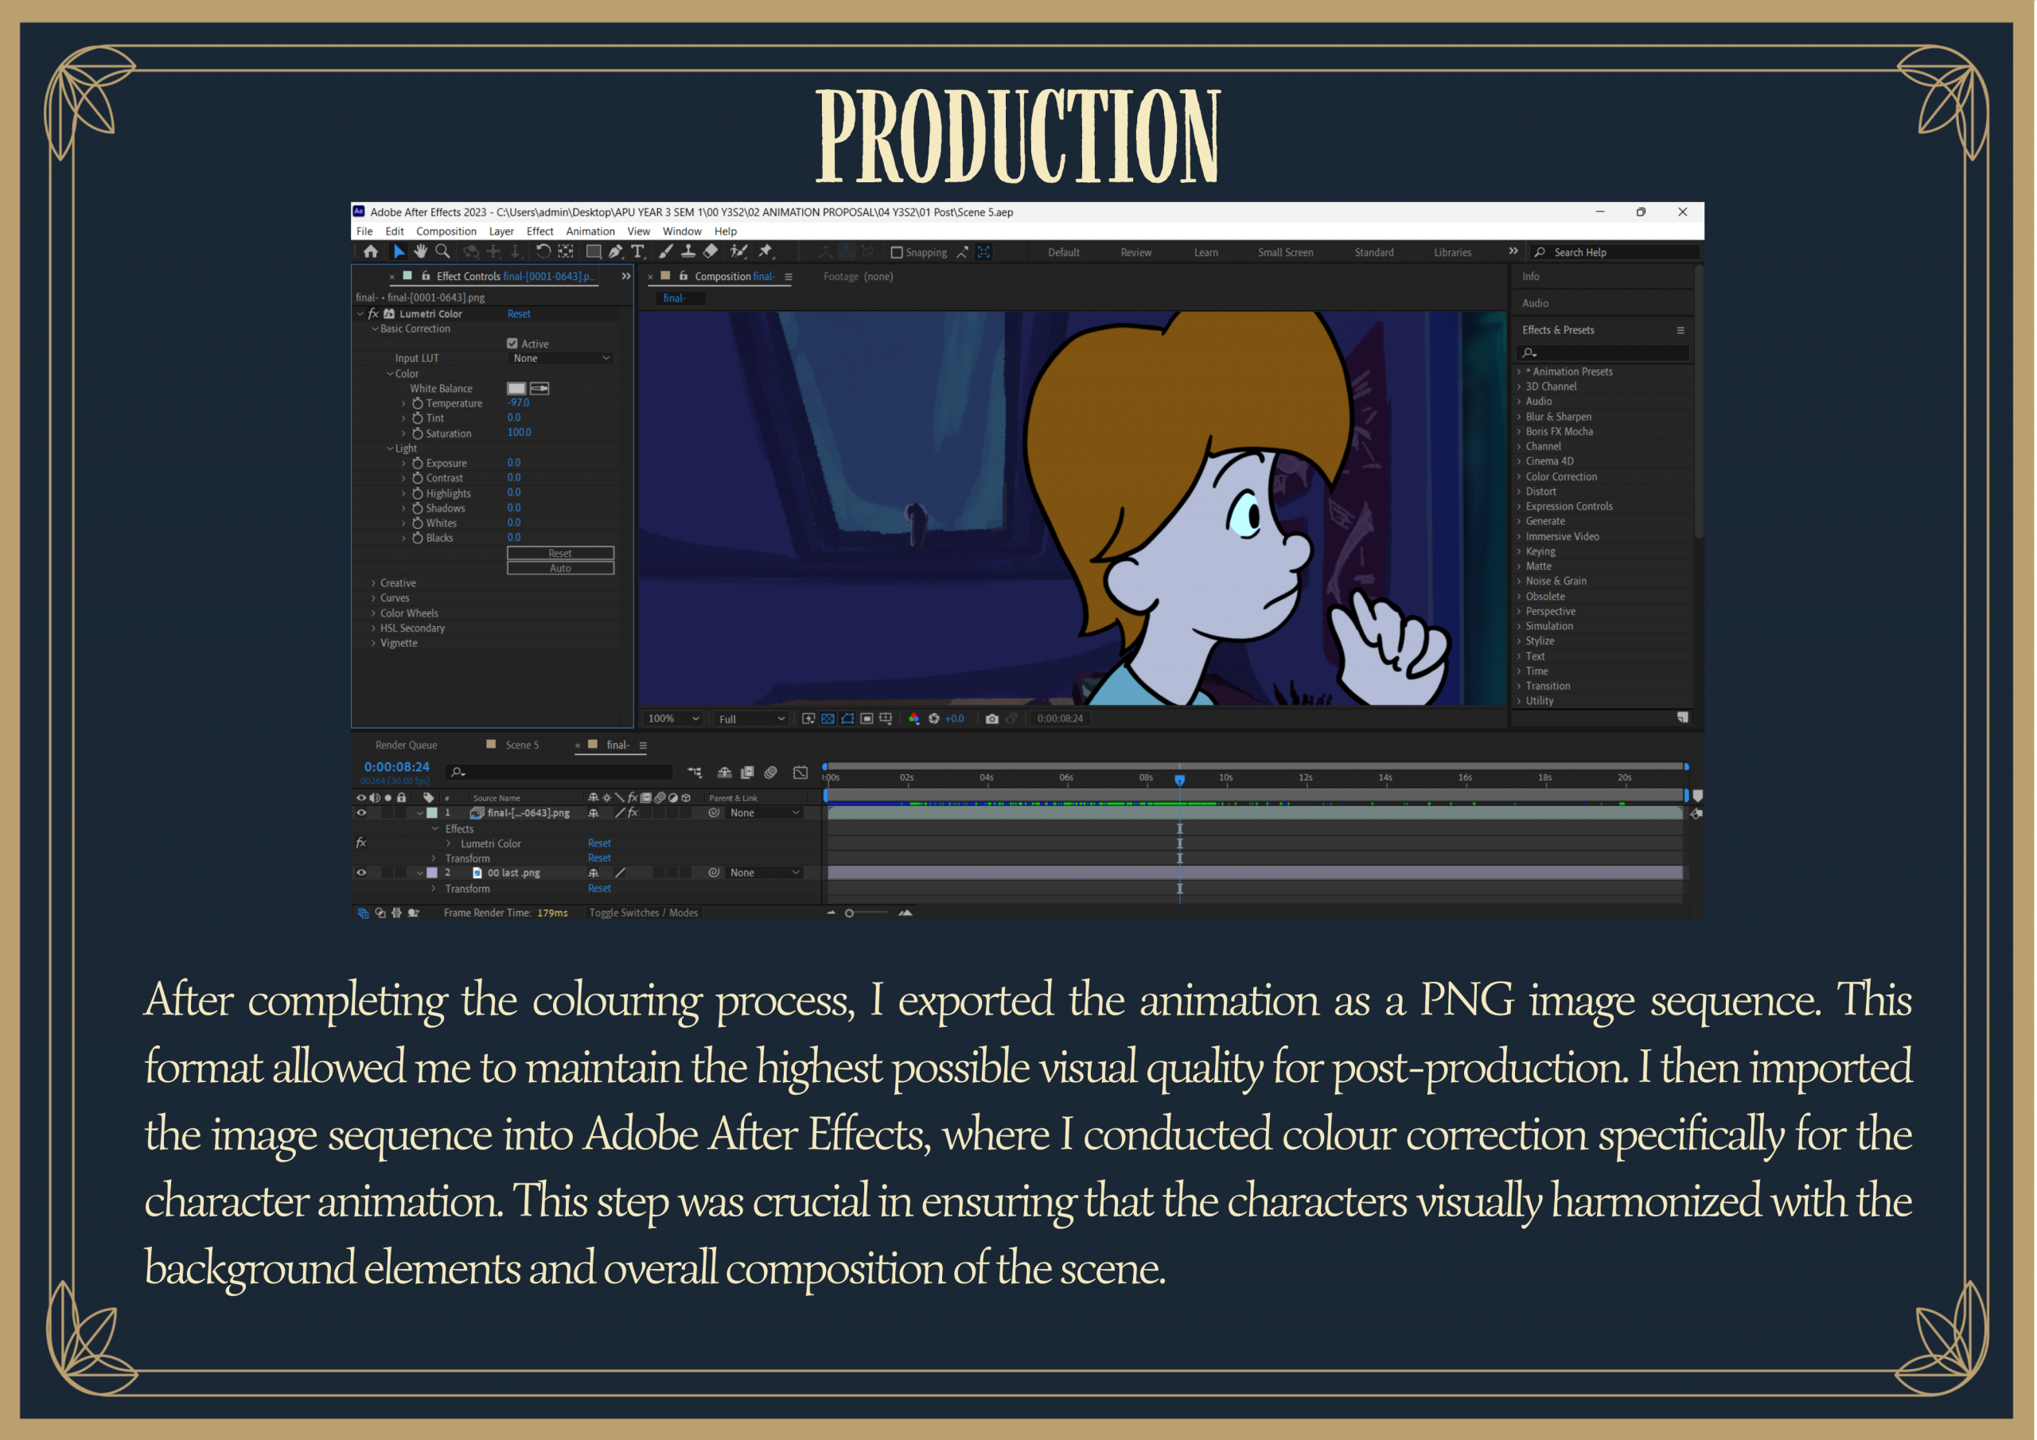
Task: Select the Pen tool
Action: (616, 252)
